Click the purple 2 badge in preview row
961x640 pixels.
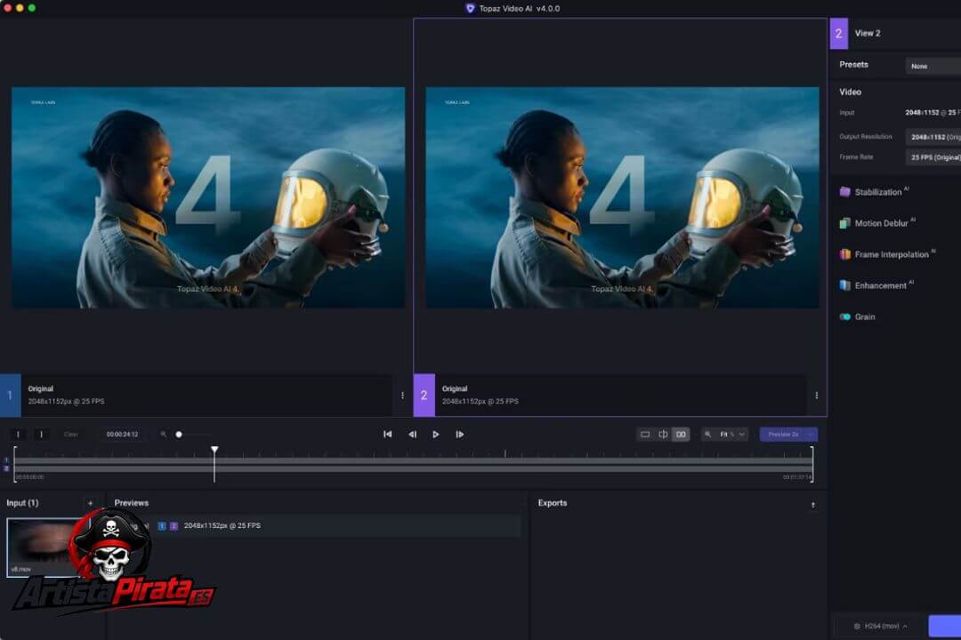click(x=174, y=526)
